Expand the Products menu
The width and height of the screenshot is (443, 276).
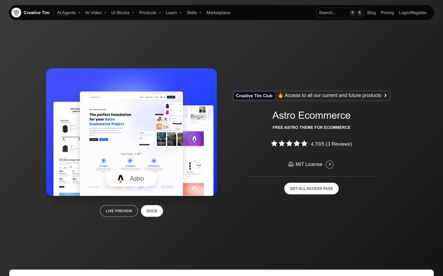click(x=150, y=13)
